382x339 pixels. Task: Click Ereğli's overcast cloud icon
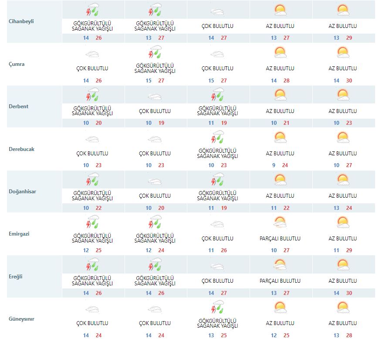point(218,266)
